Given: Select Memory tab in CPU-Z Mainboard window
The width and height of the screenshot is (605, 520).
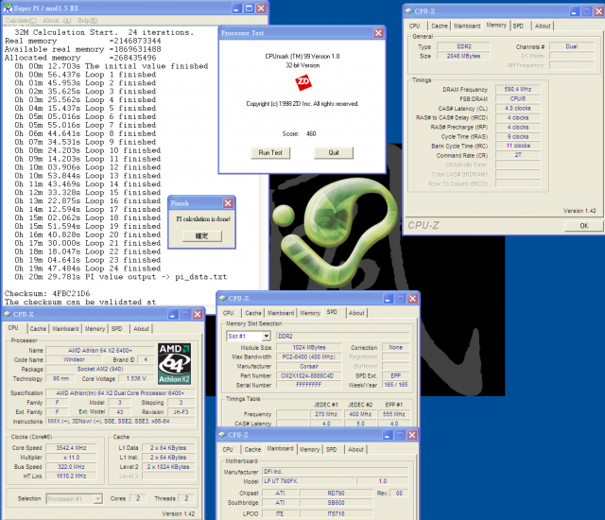Looking at the screenshot, I should coord(309,449).
